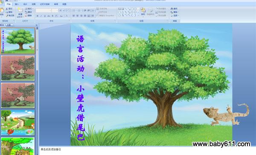
Task: Open the font color picker
Action: (67, 16)
